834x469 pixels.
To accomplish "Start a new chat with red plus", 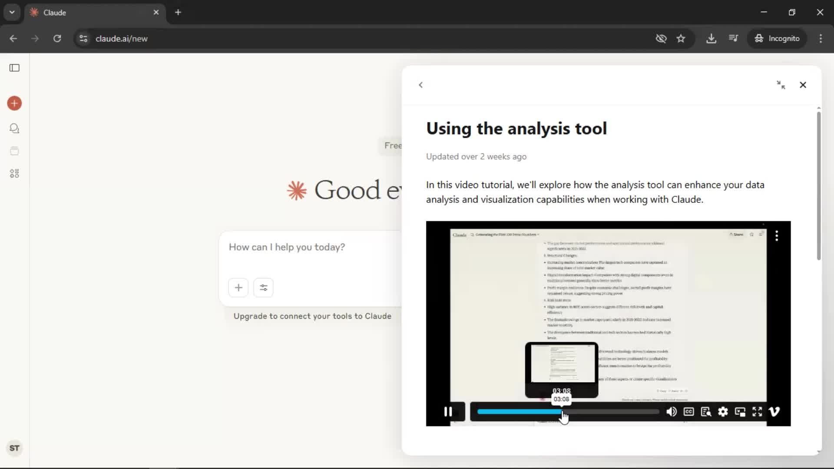I will click(x=14, y=103).
